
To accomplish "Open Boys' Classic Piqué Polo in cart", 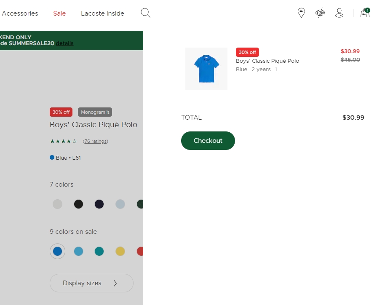I will tap(267, 61).
